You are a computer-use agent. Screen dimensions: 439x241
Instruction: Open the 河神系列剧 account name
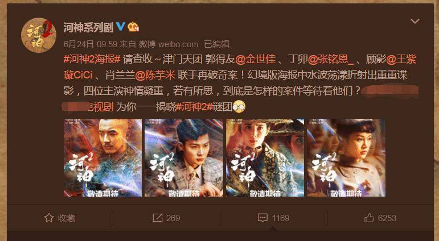pyautogui.click(x=88, y=27)
